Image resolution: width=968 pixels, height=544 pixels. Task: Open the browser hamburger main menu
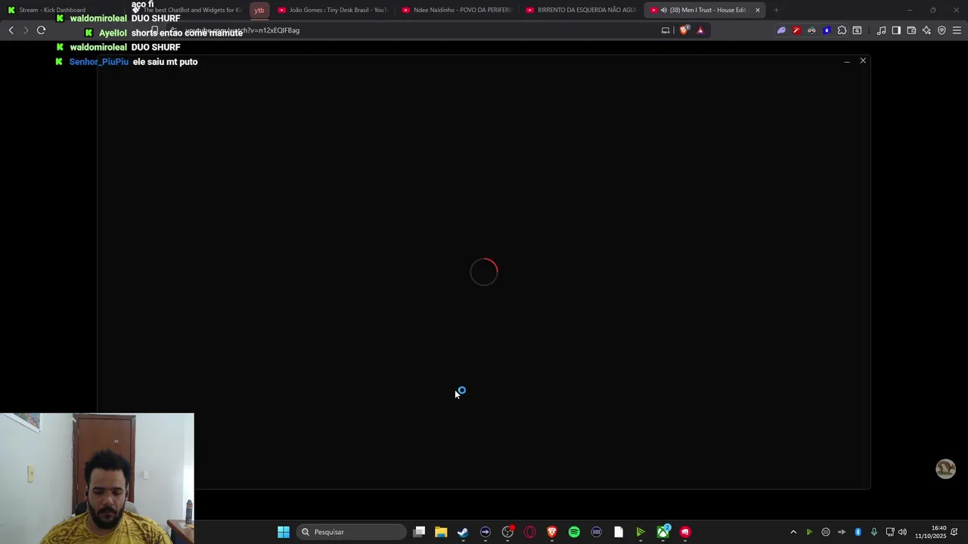[957, 30]
